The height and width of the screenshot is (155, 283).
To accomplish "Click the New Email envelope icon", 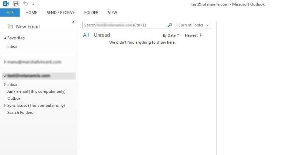I will click(x=10, y=27).
